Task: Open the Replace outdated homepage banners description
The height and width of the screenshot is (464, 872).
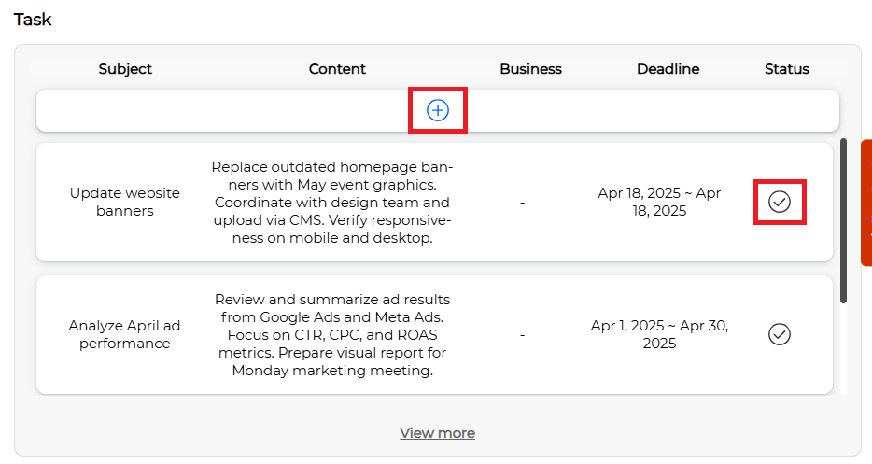Action: coord(332,202)
